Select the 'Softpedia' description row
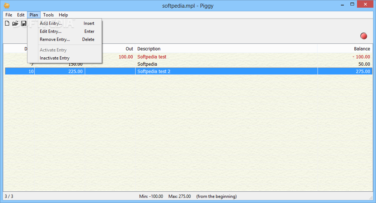The image size is (376, 203). (147, 64)
